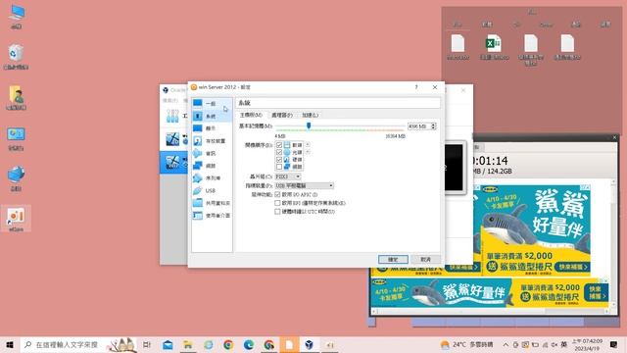Screen dimensions: 627x353
Task: Show hidden tray icons chevron
Action: (x=506, y=344)
